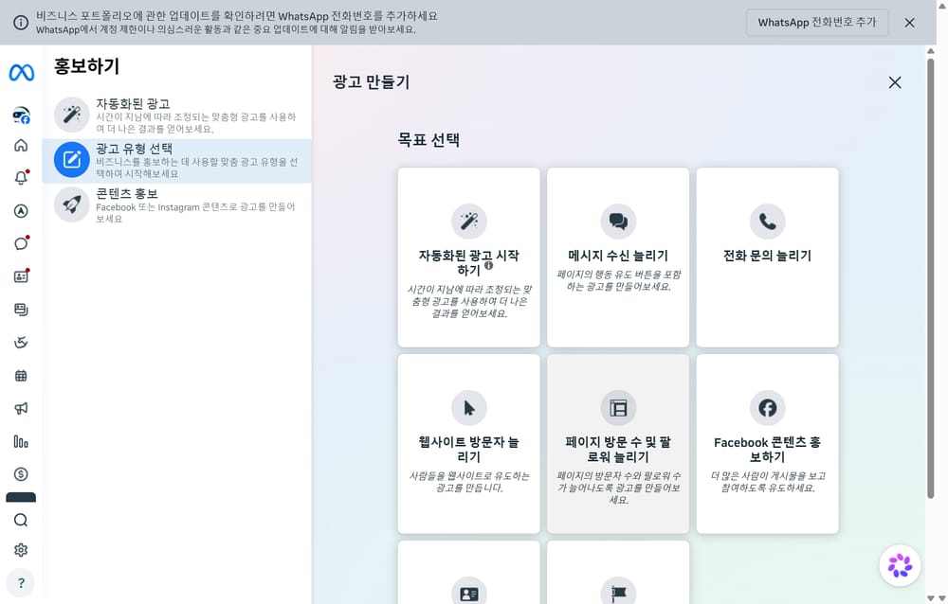Click the magic wand icon in 자동화된 광고 시작하기 card

coord(468,222)
